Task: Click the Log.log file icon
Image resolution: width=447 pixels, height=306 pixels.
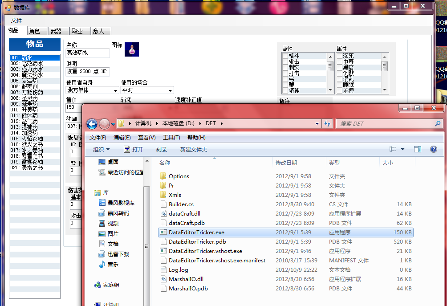Action: tap(163, 269)
